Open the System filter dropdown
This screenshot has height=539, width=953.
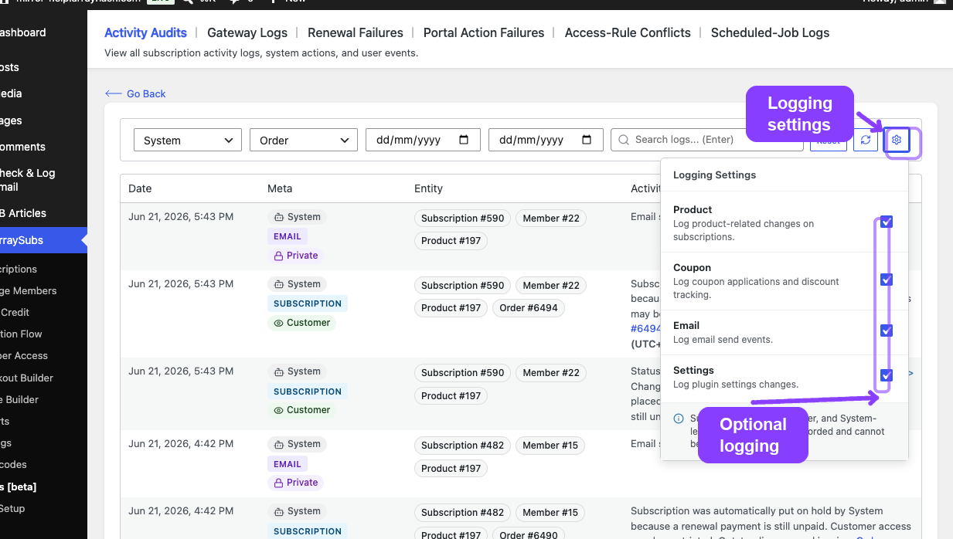(x=188, y=140)
